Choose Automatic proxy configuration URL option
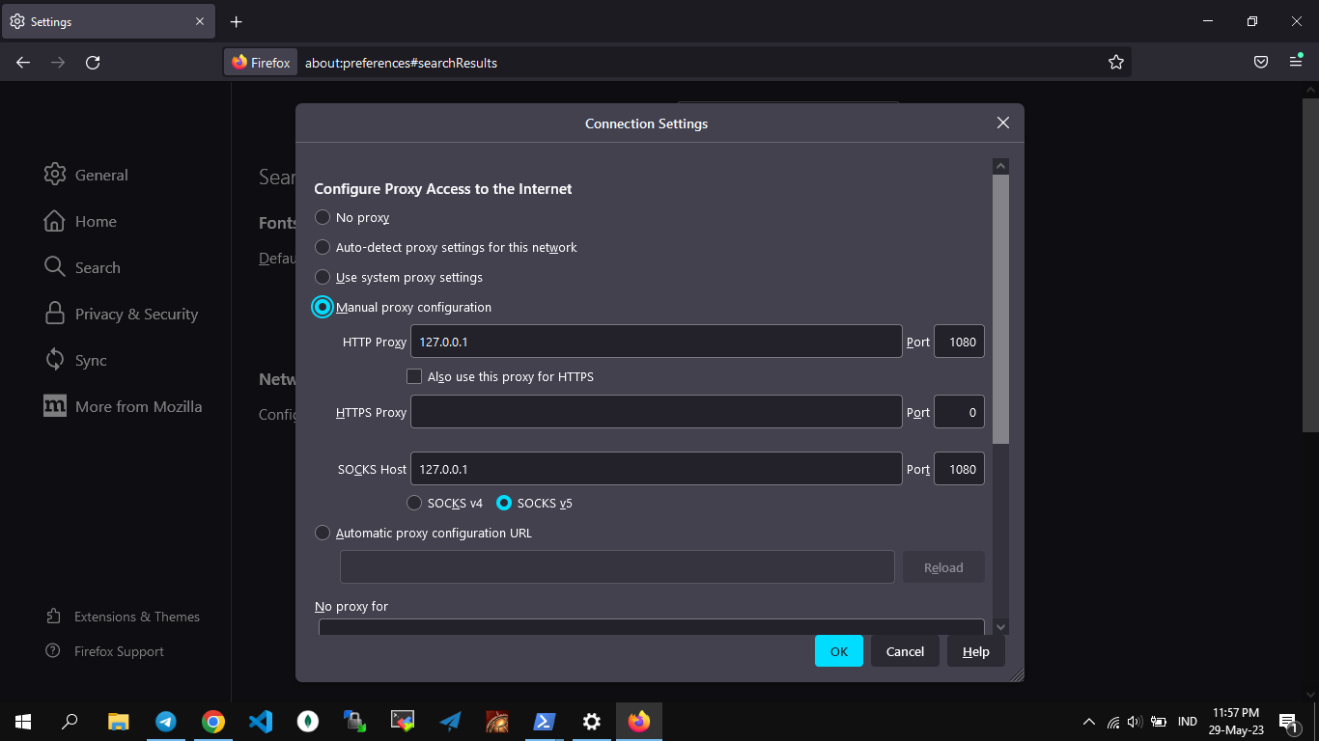This screenshot has width=1319, height=741. tap(323, 533)
